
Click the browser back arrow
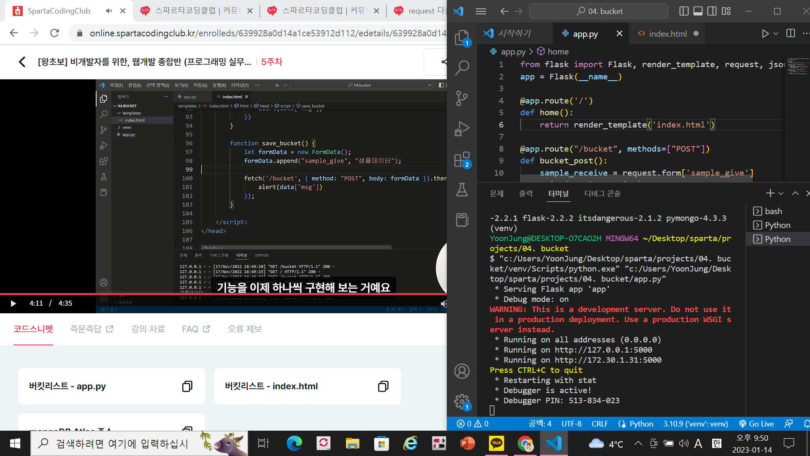14,33
